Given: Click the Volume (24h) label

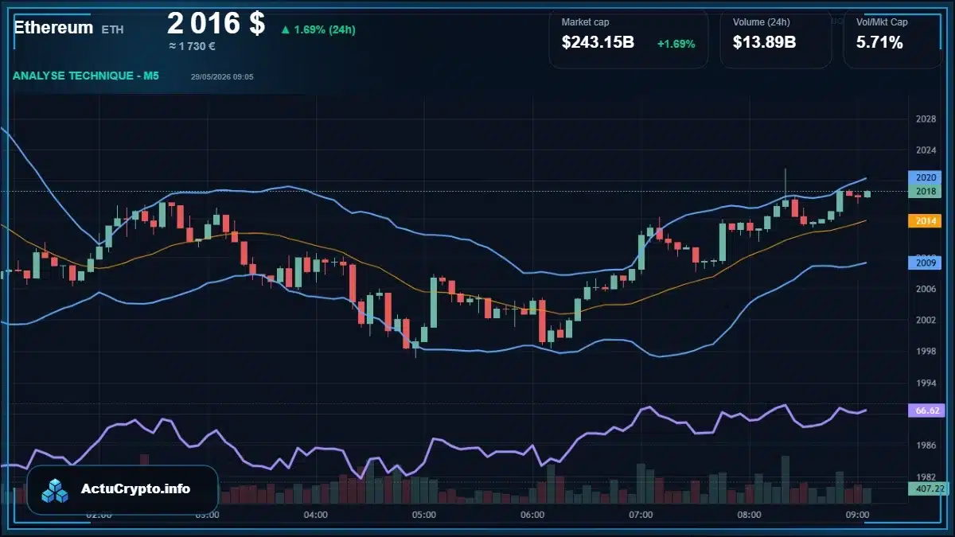Looking at the screenshot, I should coord(762,22).
